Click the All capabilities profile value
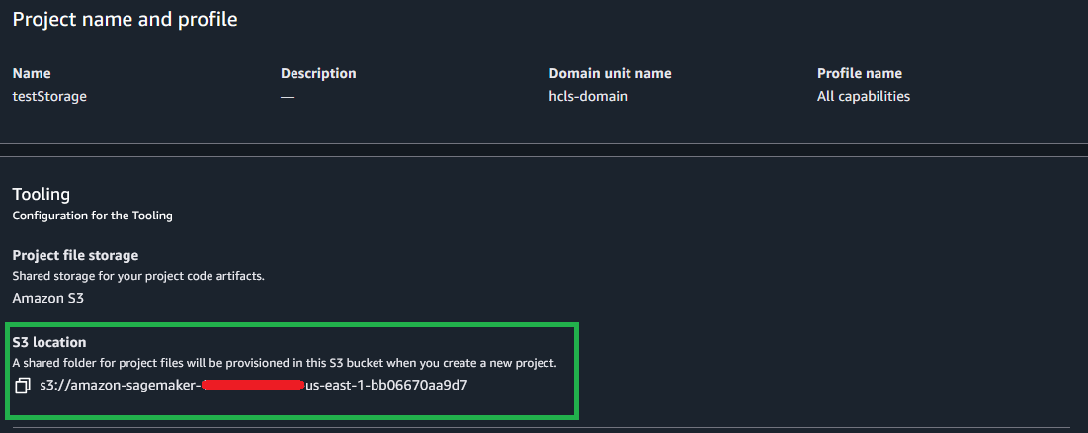The height and width of the screenshot is (433, 1088). click(863, 96)
